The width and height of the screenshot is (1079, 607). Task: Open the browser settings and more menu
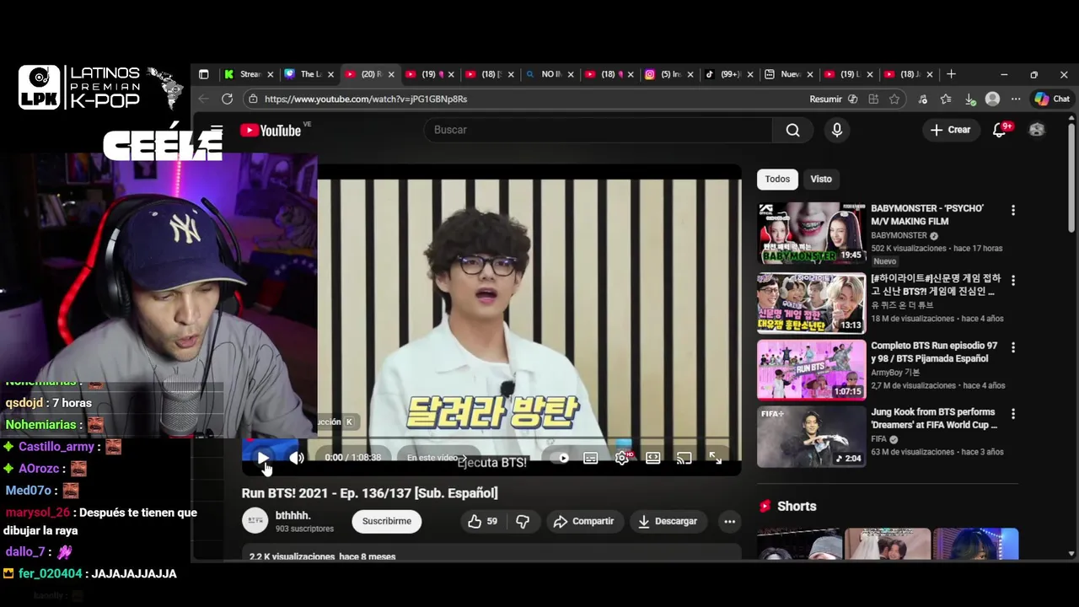pyautogui.click(x=1016, y=99)
